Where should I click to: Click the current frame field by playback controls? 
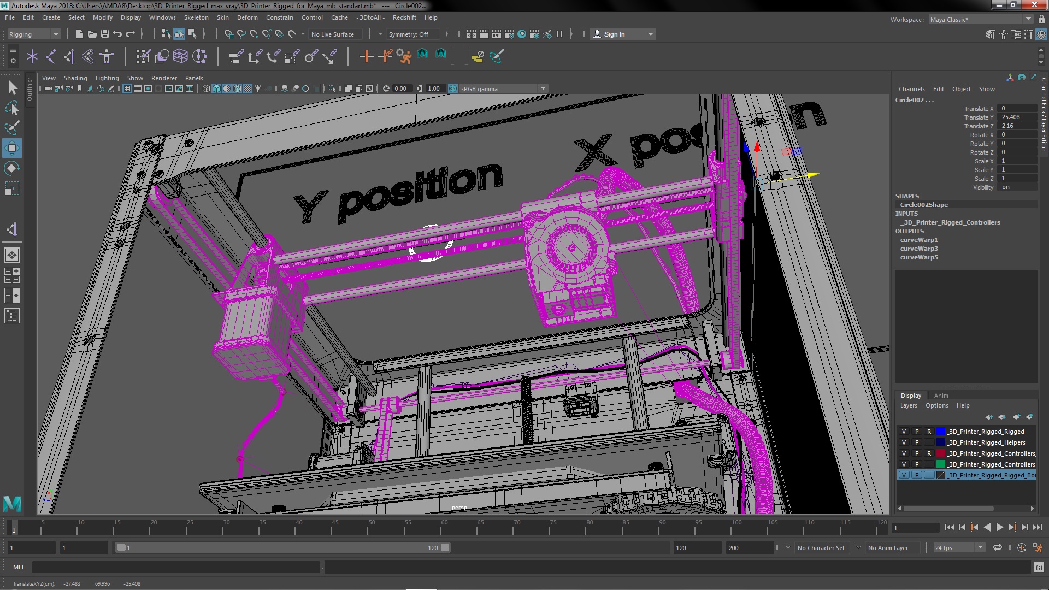(x=915, y=528)
